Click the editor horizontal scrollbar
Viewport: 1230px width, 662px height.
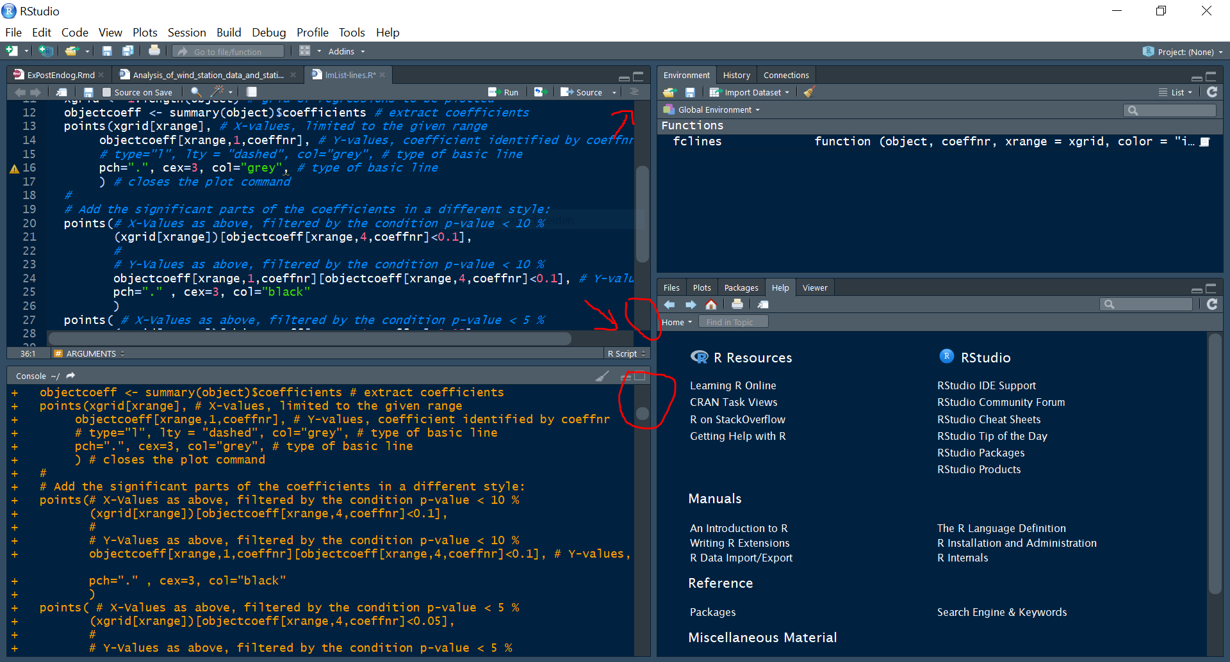tap(310, 338)
